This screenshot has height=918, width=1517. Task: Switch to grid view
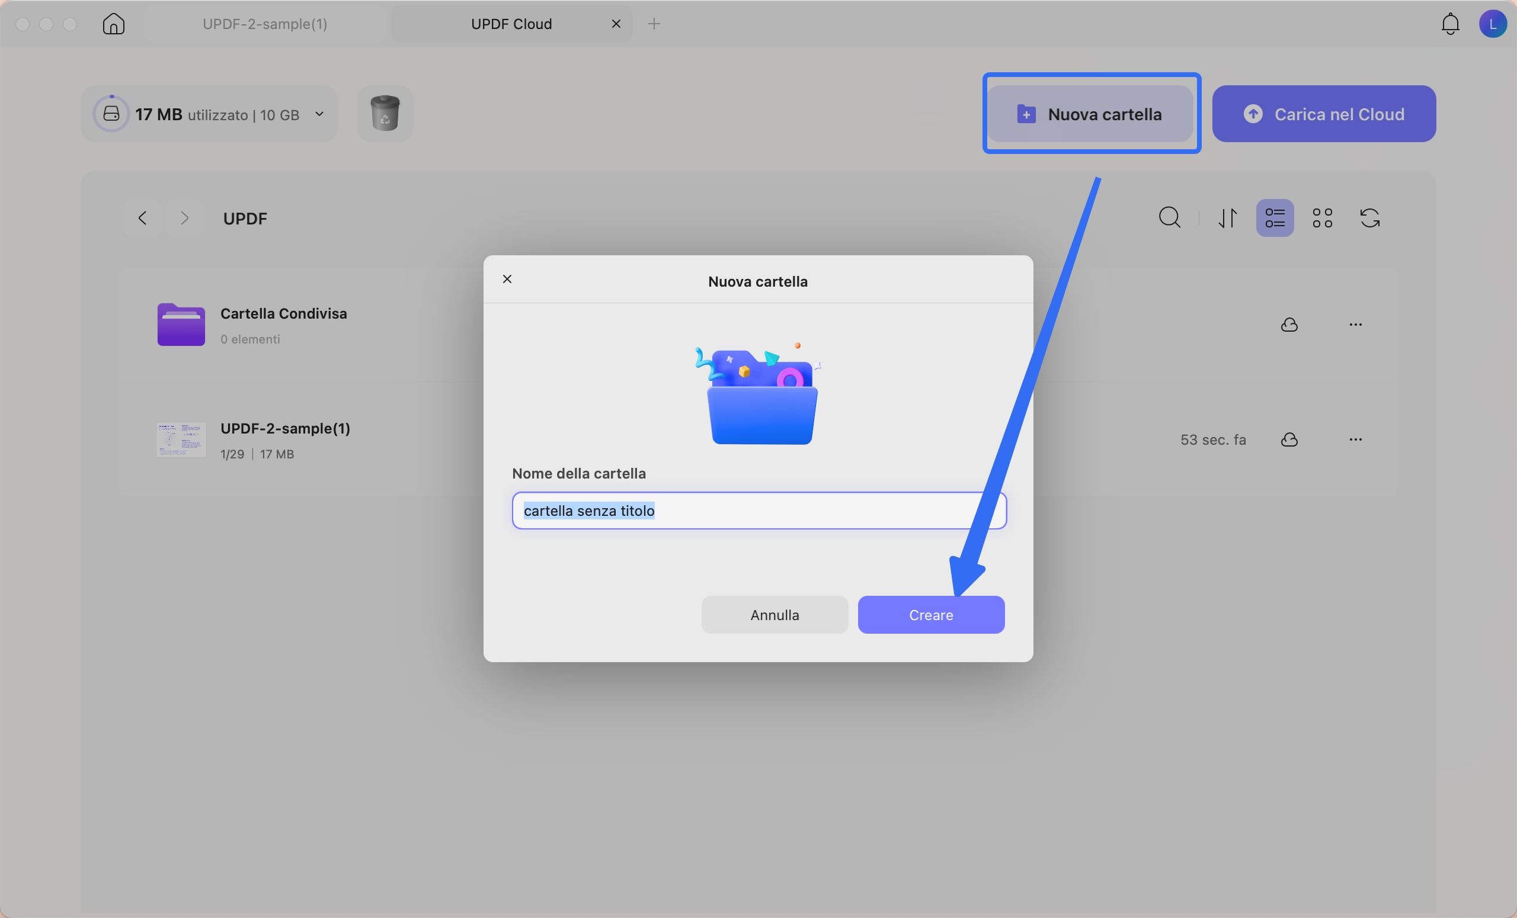click(1322, 218)
